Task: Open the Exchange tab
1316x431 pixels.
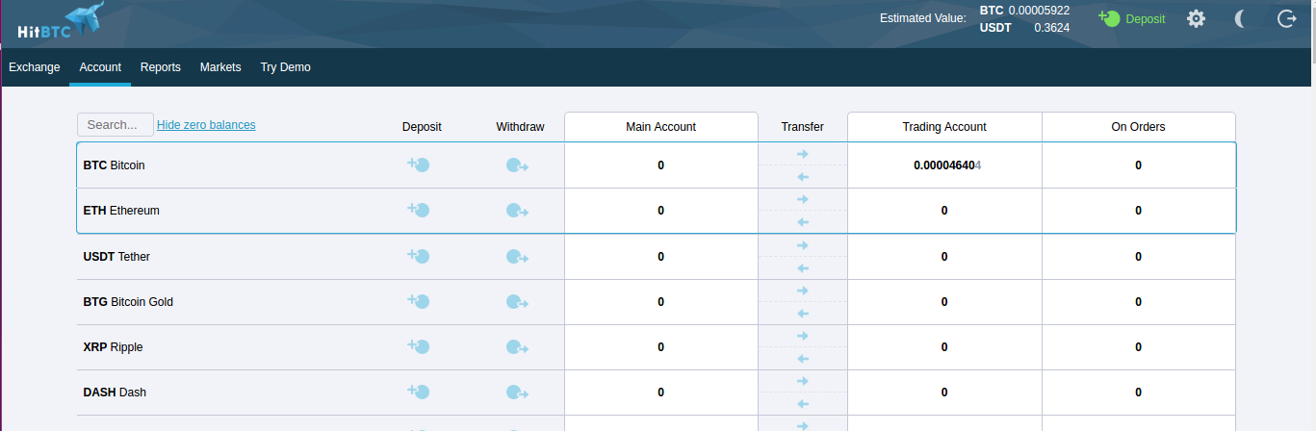Action: [x=35, y=67]
